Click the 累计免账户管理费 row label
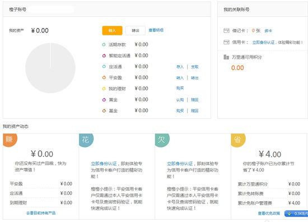 pos(255,203)
